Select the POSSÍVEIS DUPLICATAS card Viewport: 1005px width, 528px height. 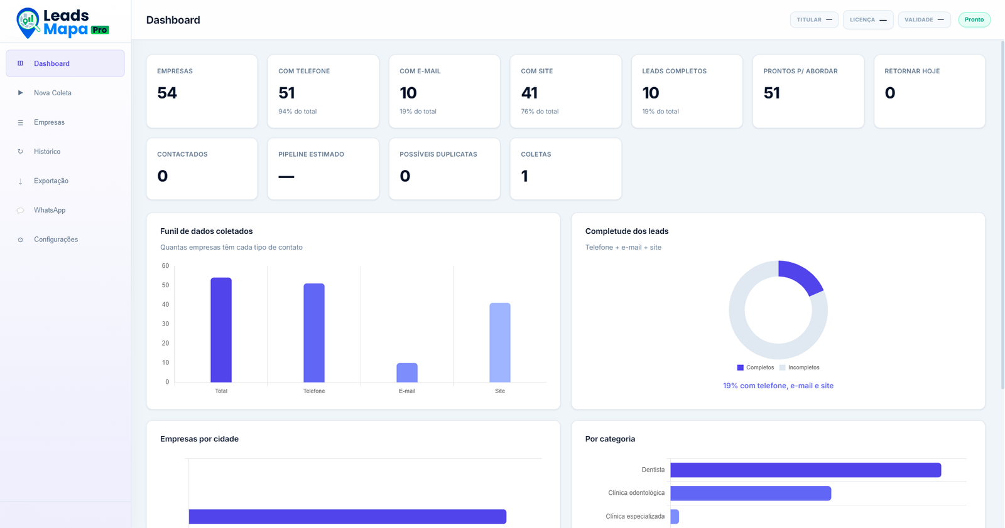click(x=444, y=169)
